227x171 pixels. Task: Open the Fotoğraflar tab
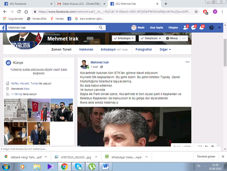point(144,50)
